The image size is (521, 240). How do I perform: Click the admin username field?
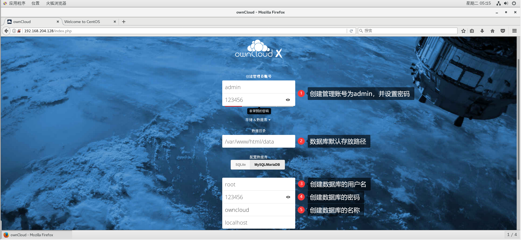(259, 87)
